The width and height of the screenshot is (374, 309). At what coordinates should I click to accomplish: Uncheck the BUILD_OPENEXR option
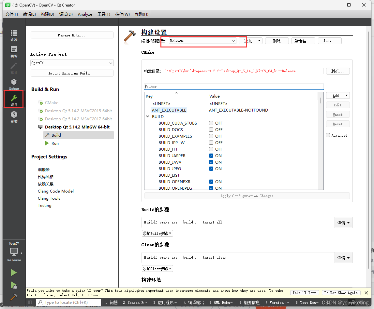click(211, 182)
